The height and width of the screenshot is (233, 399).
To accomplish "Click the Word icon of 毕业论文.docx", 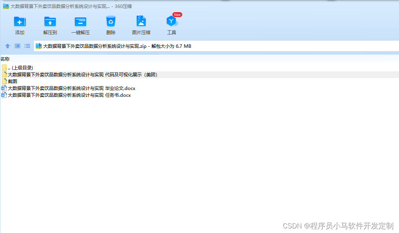I will 4,88.
